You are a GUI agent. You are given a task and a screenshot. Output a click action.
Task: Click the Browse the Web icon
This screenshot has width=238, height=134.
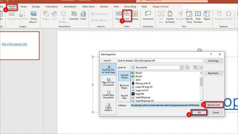pos(195,67)
